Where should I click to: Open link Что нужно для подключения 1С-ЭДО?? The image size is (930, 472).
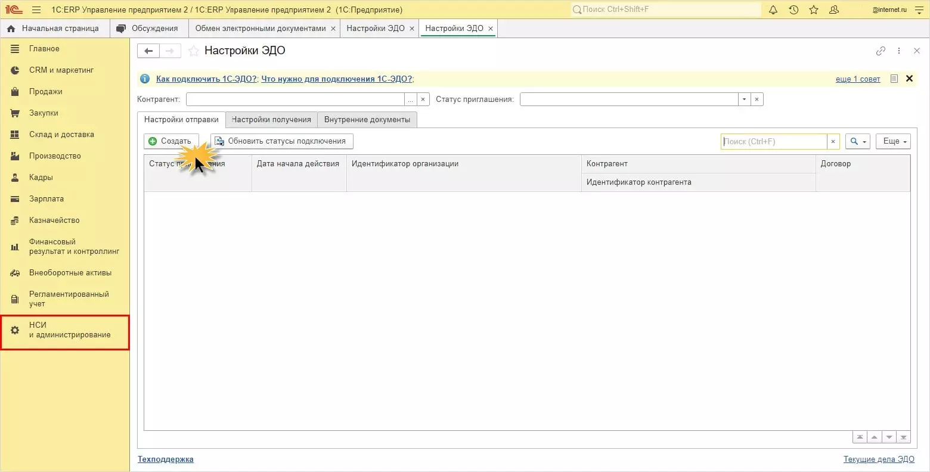coord(336,79)
